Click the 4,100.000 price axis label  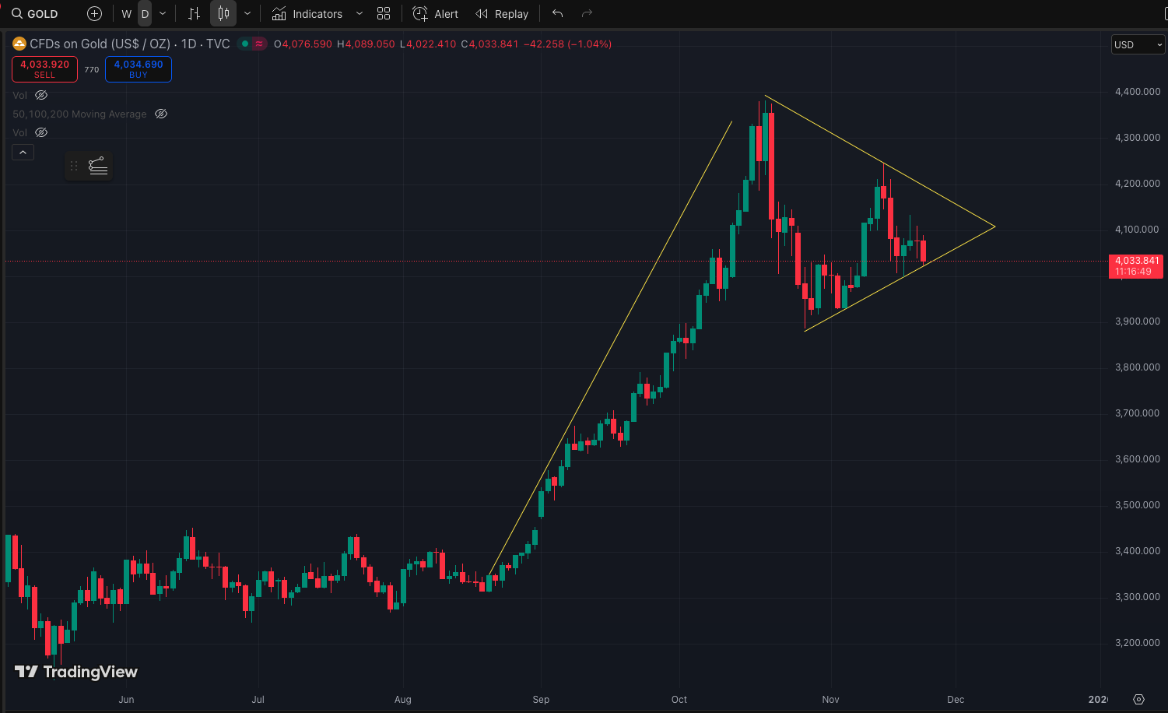(1138, 230)
